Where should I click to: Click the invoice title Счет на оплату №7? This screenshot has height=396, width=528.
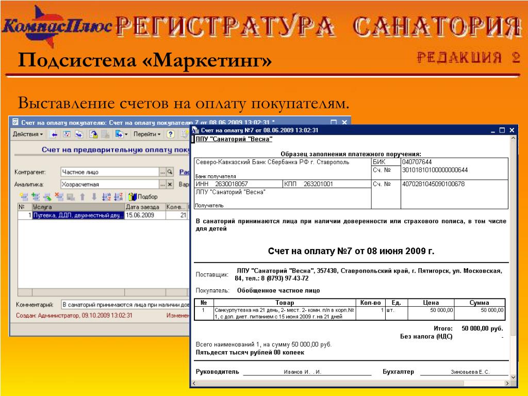point(351,251)
